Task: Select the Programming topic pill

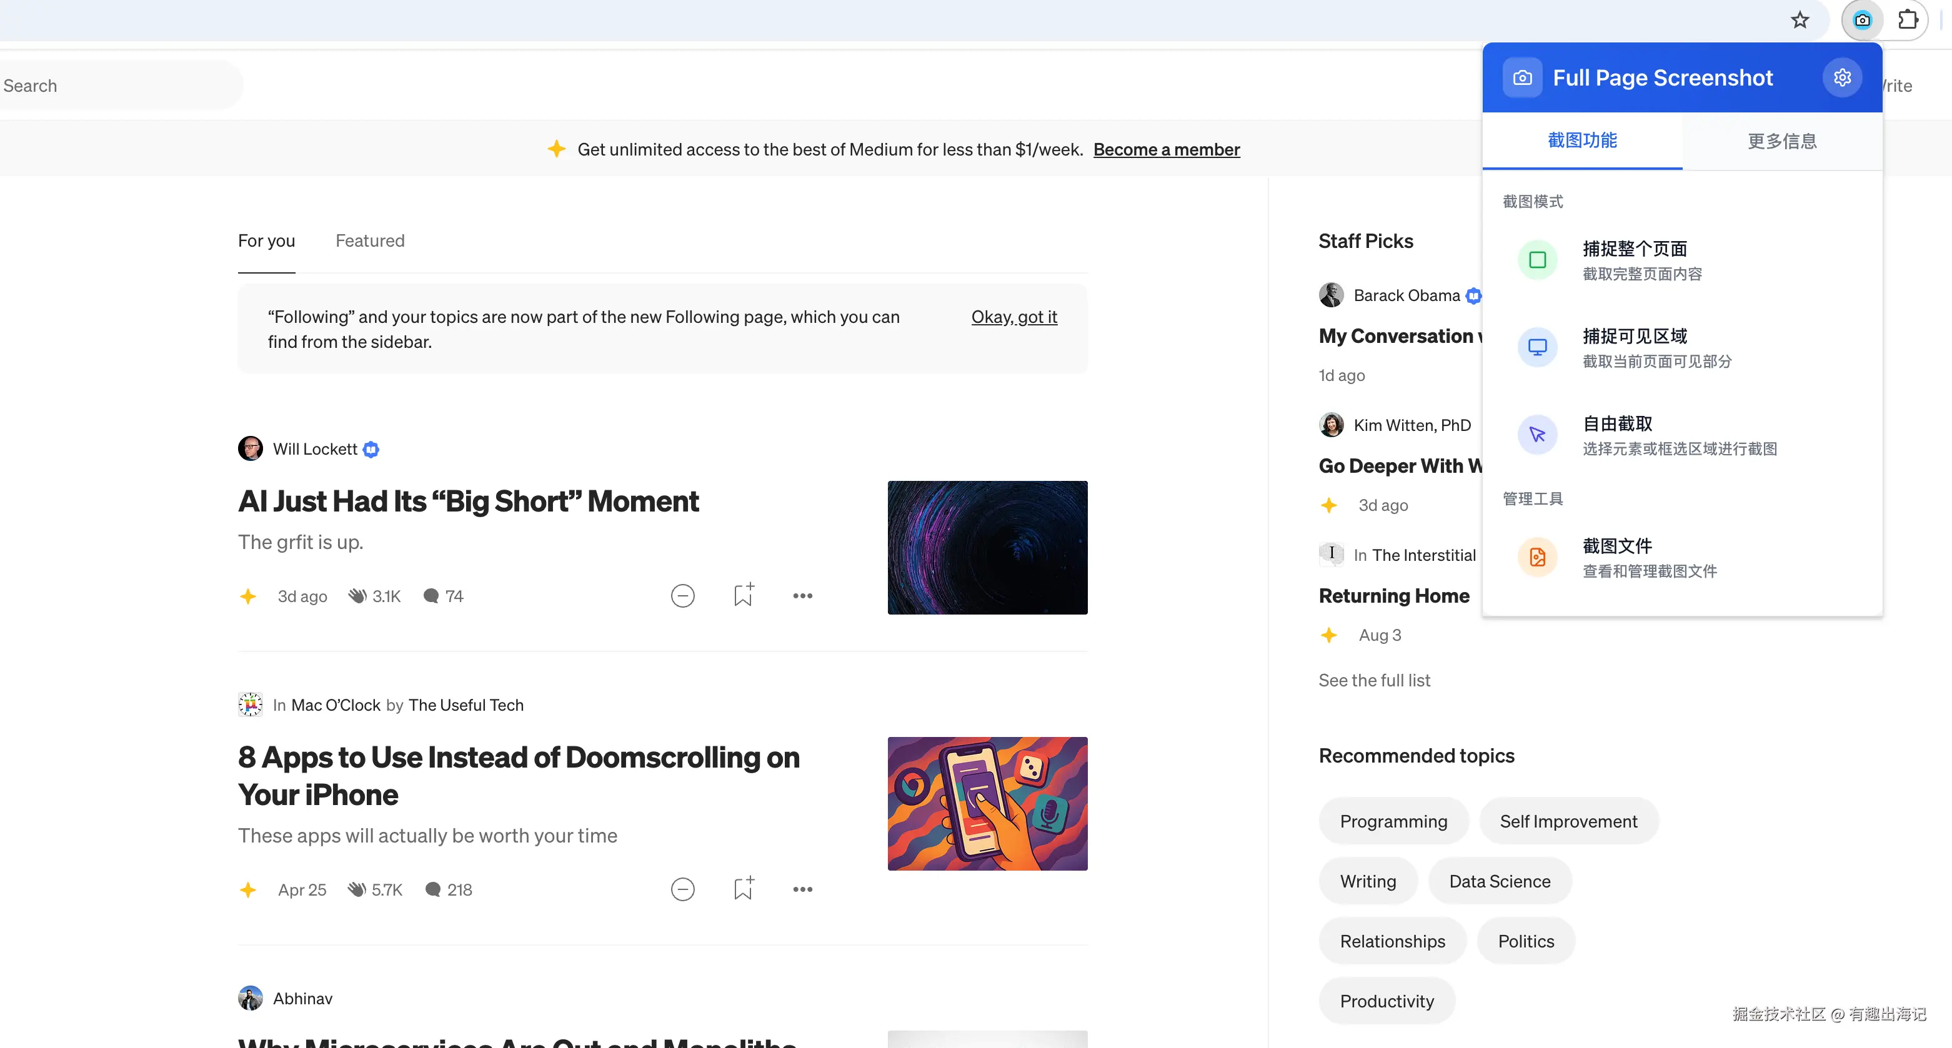Action: coord(1393,821)
